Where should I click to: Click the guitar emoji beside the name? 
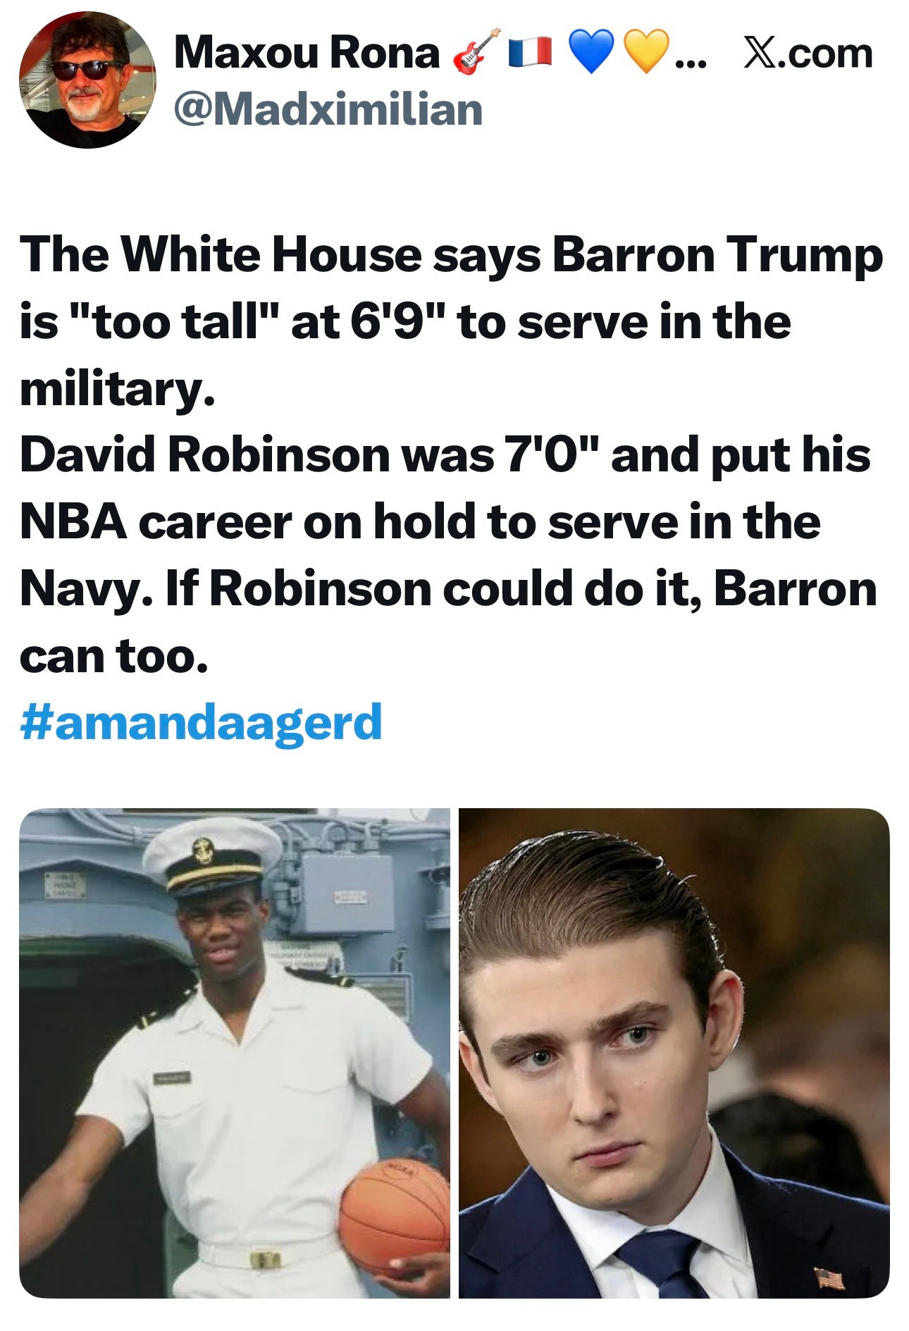tap(476, 53)
